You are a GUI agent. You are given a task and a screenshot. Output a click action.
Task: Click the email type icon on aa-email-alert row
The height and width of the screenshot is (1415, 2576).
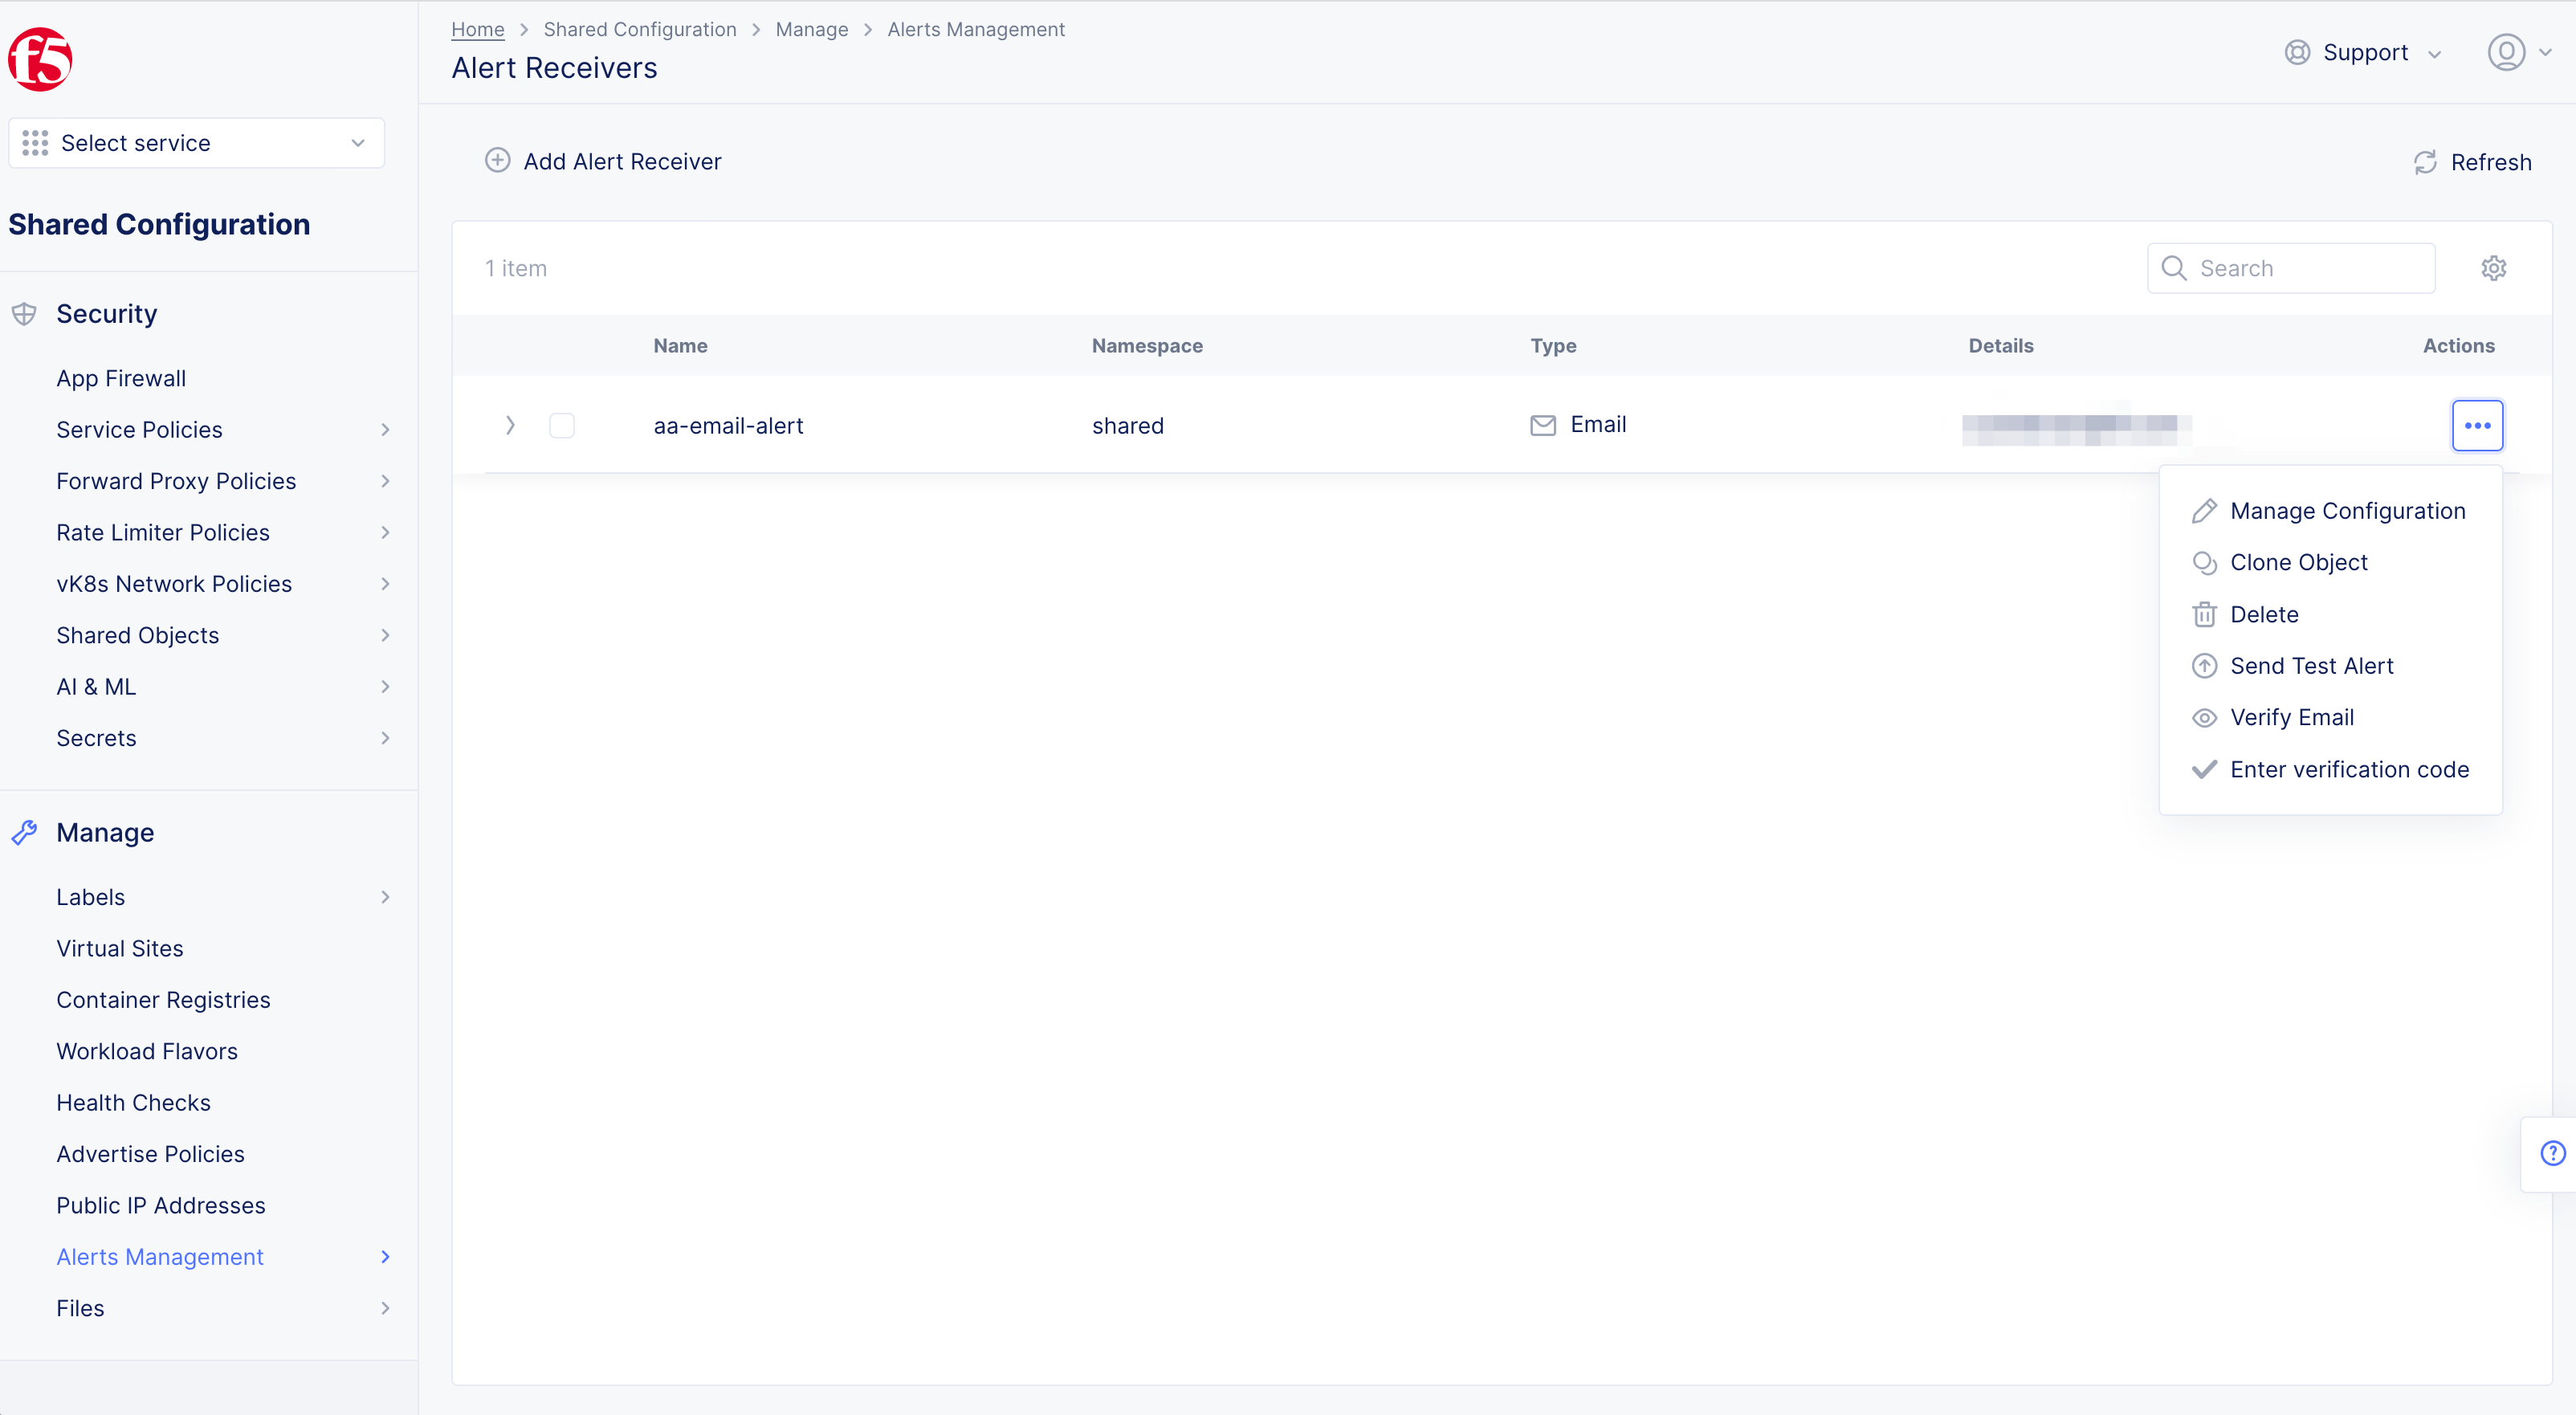[x=1542, y=424]
